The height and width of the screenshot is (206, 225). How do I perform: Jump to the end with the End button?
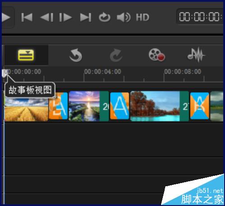point(85,18)
